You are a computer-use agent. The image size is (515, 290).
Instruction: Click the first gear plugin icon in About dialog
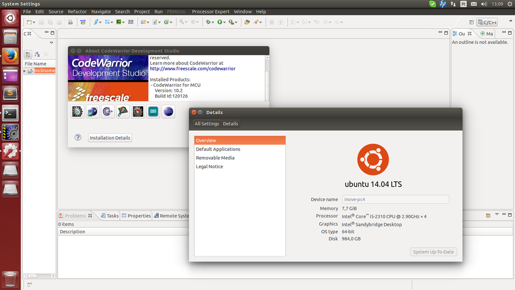point(77,112)
